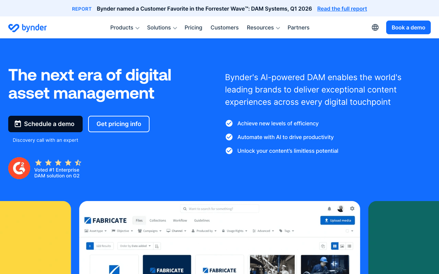This screenshot has width=439, height=274.
Task: Expand the Resources menu
Action: pyautogui.click(x=263, y=27)
